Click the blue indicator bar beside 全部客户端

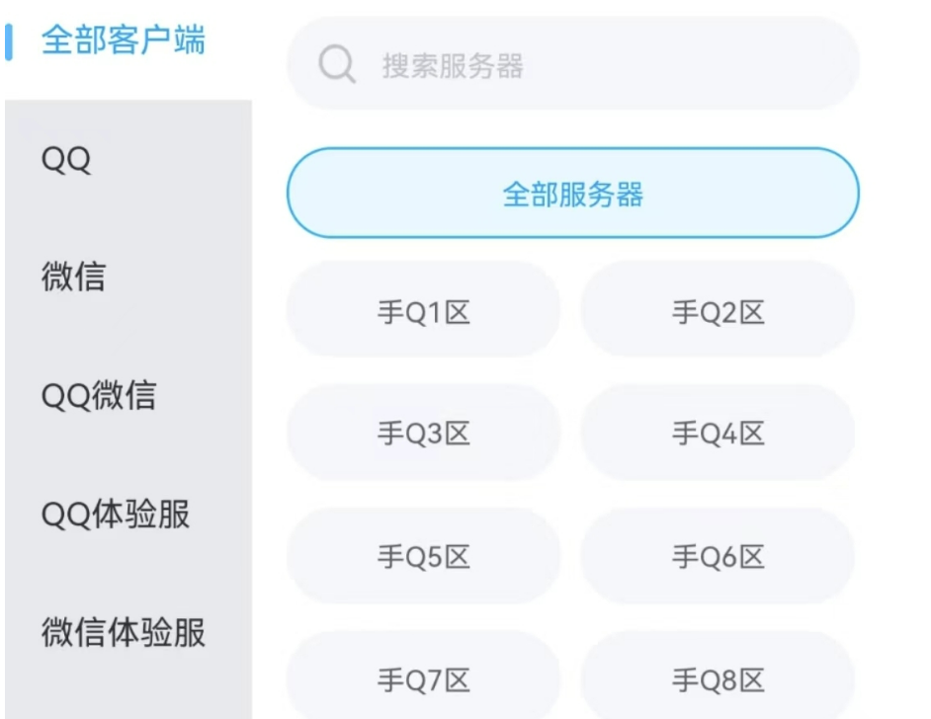coord(9,41)
